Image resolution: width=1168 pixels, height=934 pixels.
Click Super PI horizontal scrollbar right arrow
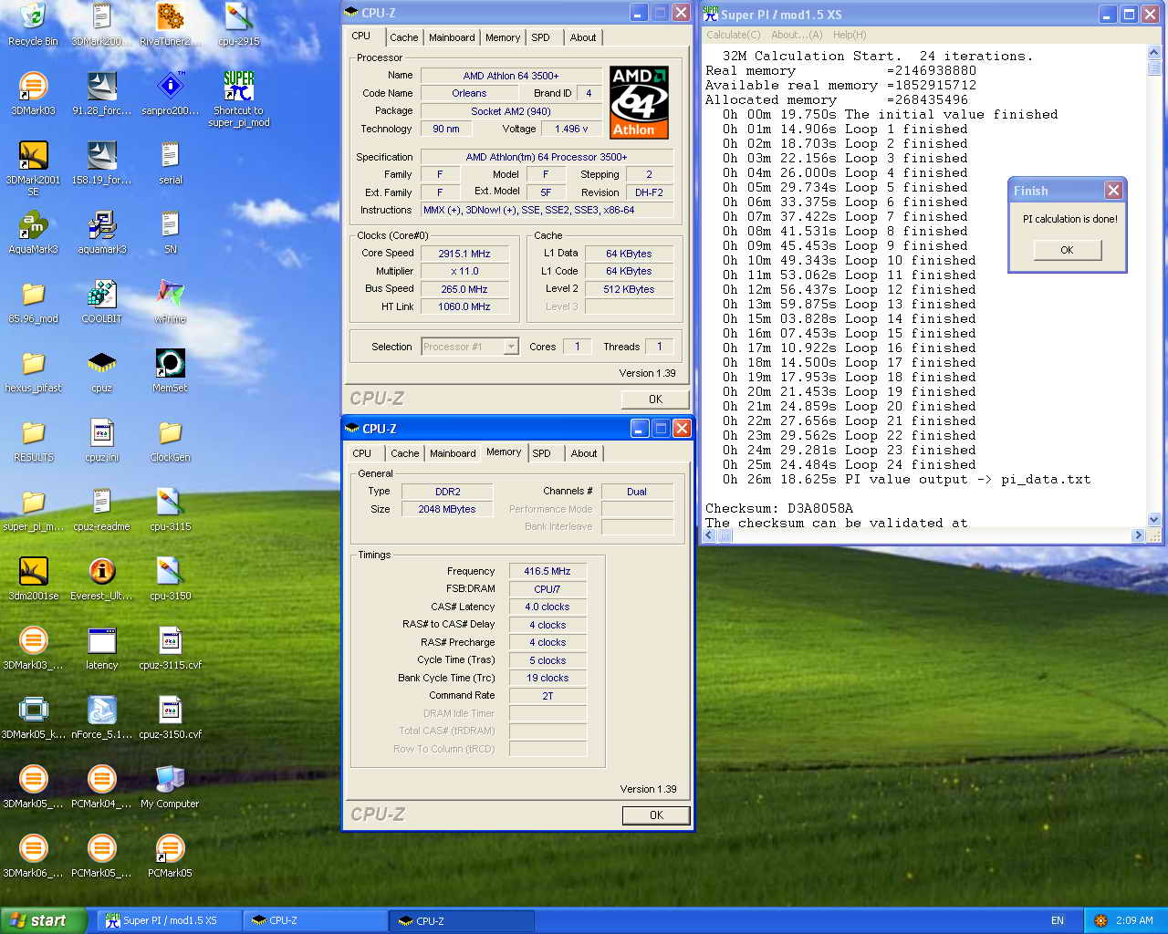coord(1138,535)
